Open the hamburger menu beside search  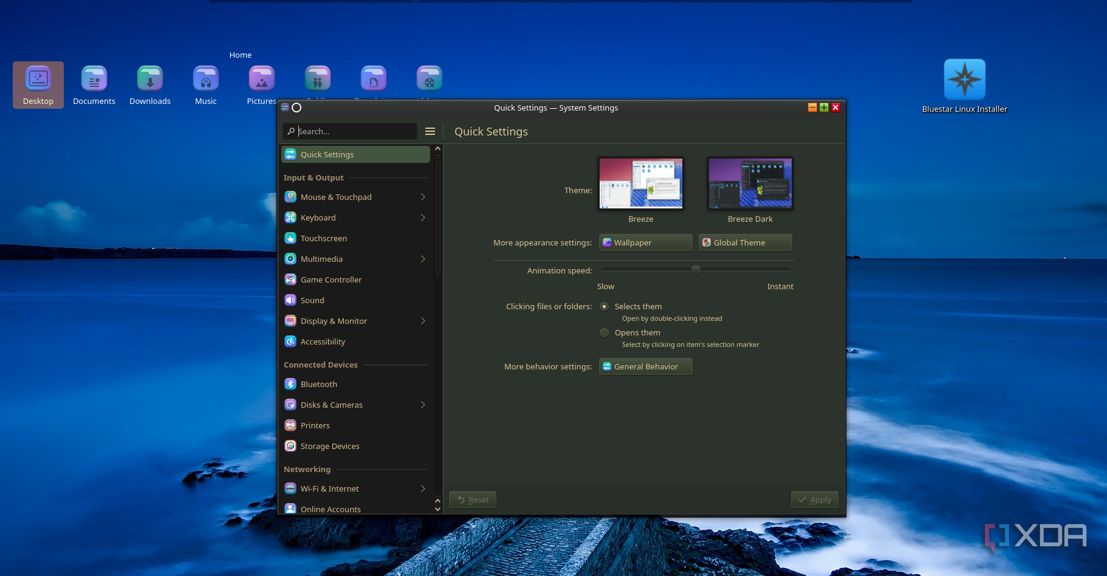point(430,131)
